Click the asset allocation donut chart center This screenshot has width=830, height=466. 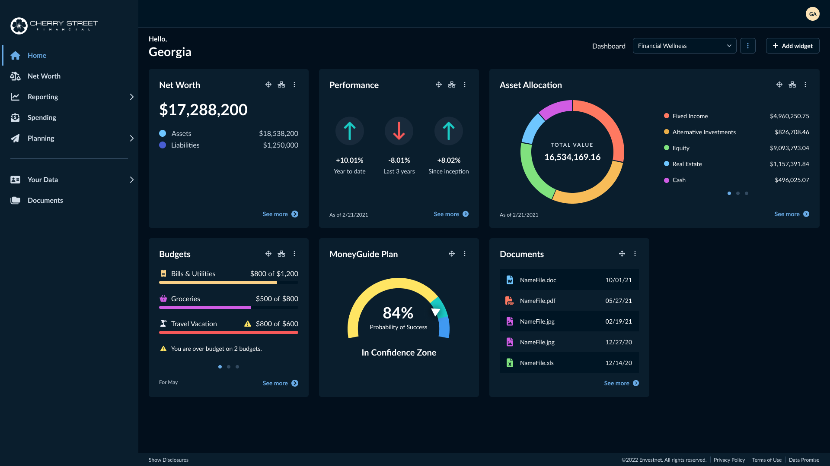[x=572, y=152]
